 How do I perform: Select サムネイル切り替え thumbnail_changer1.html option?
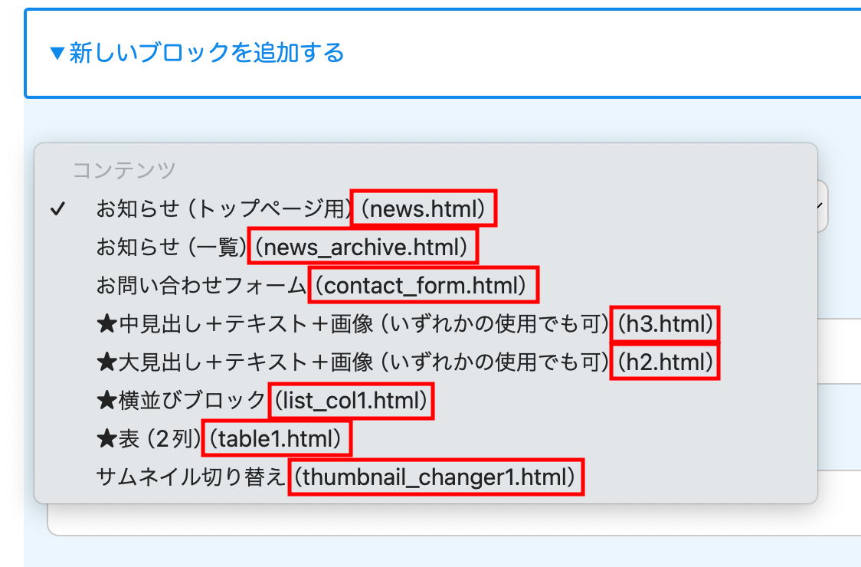tap(336, 477)
